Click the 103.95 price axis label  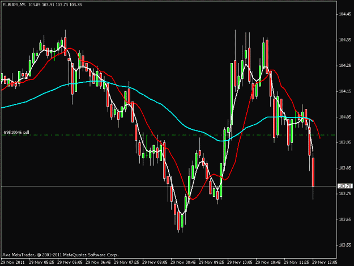click(345, 142)
